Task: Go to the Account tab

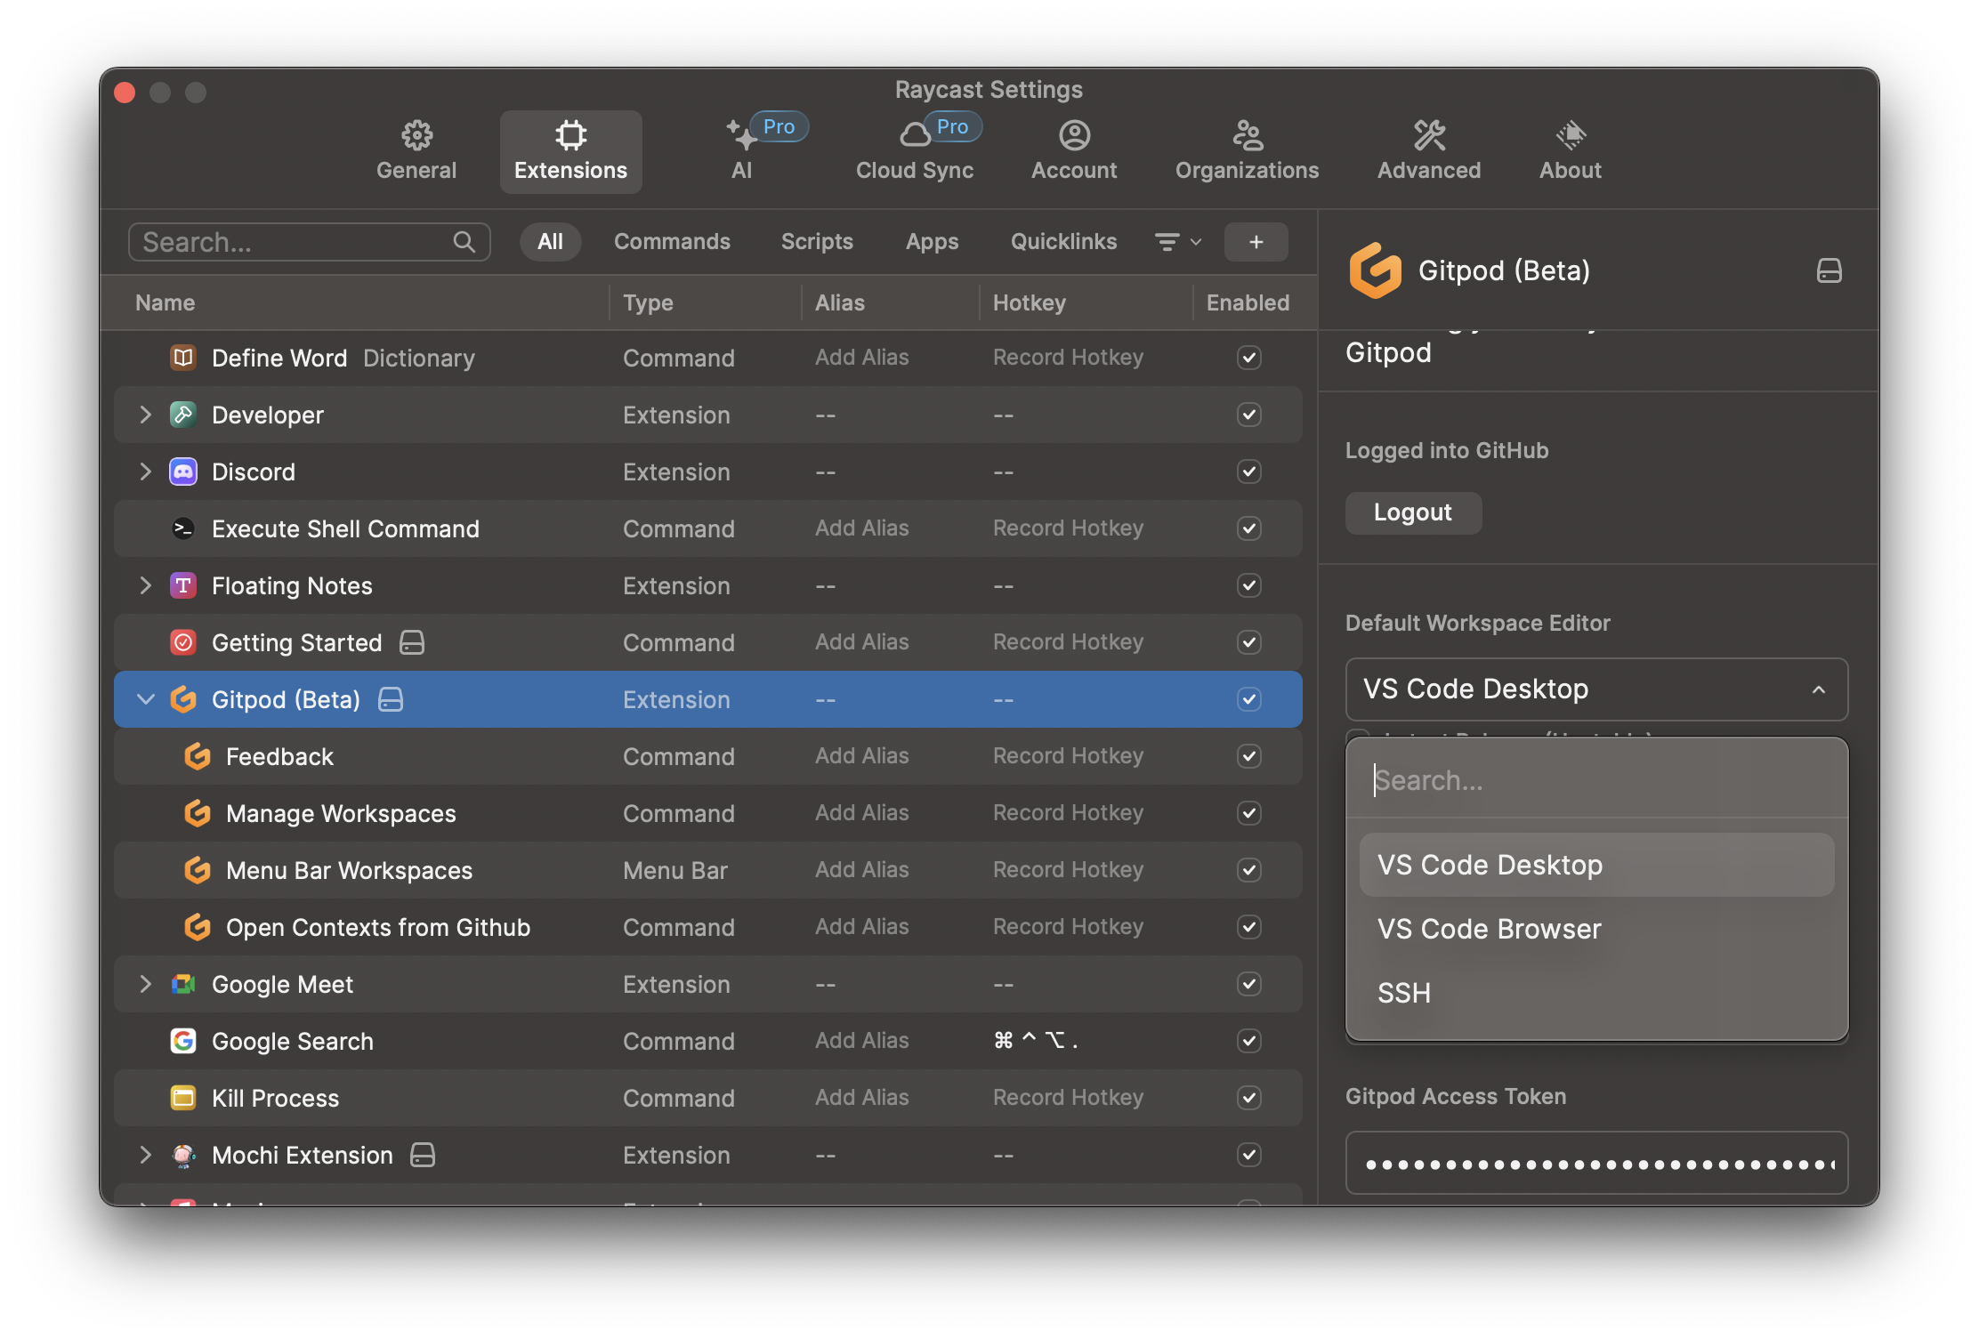Action: 1074,151
